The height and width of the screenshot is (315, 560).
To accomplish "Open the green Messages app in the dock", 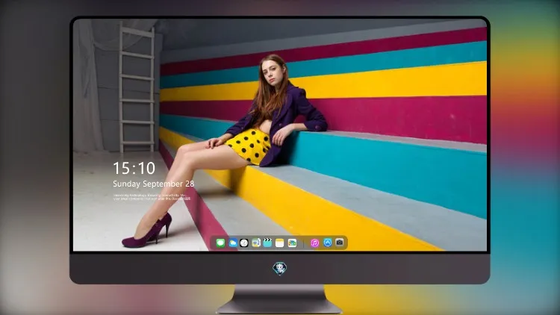I will [x=220, y=243].
